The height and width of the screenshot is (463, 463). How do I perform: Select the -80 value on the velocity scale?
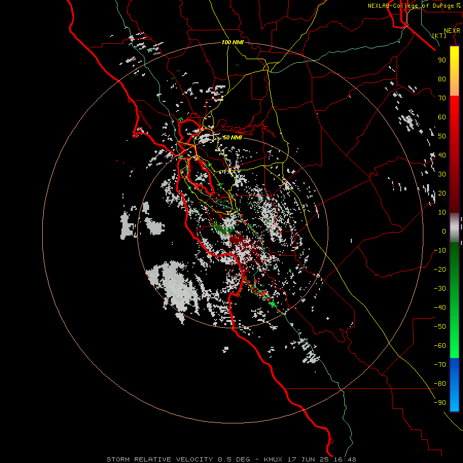440,384
